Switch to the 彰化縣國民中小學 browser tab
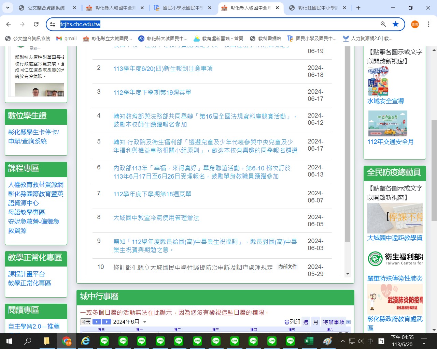The height and width of the screenshot is (349, 437). (x=317, y=7)
